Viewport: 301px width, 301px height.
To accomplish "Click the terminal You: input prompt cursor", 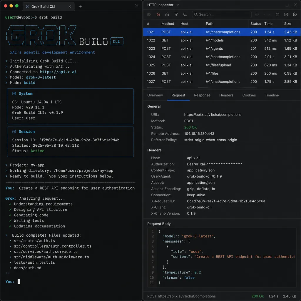I will (19, 282).
